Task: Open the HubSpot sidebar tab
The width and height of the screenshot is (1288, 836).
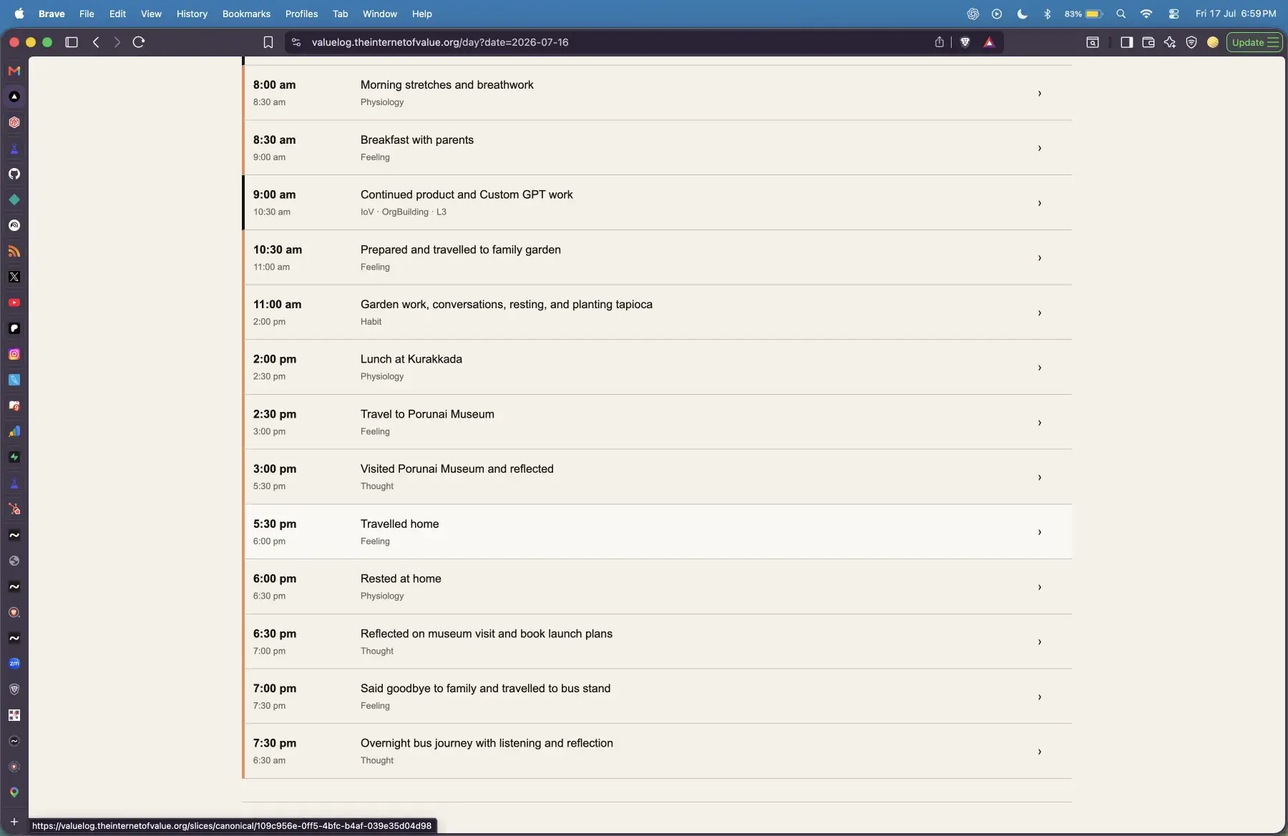Action: click(14, 509)
